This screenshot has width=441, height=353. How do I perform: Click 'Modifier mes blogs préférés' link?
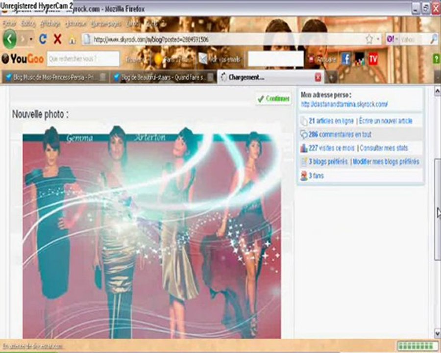pyautogui.click(x=386, y=162)
